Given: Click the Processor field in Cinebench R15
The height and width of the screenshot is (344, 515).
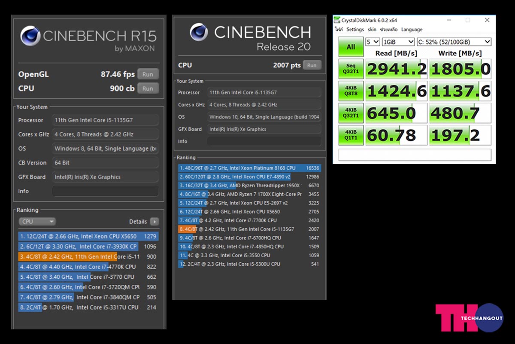Looking at the screenshot, I should (105, 120).
